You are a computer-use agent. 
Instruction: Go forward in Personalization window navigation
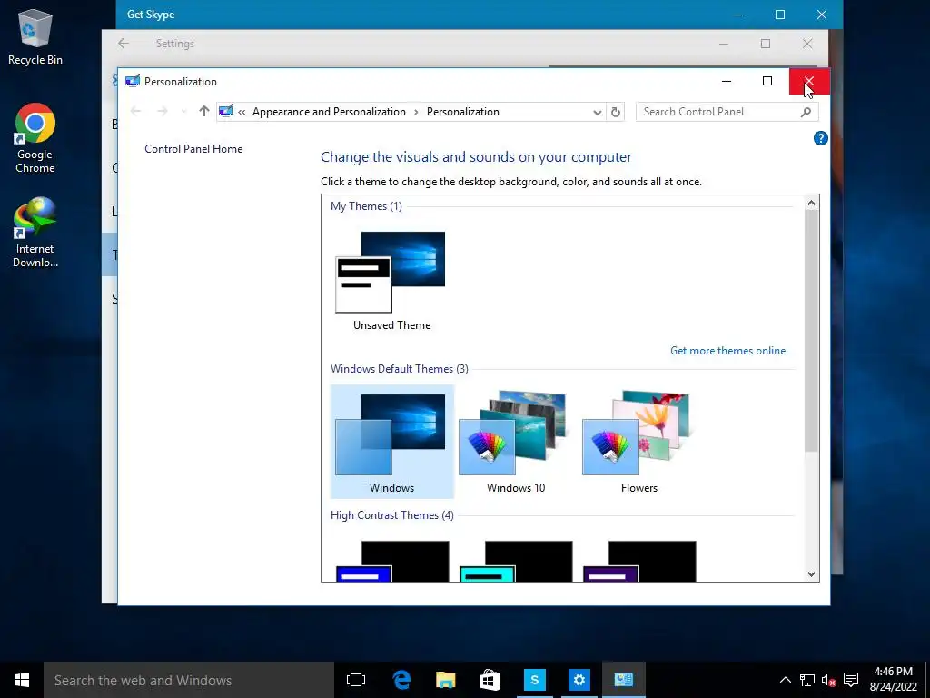pos(162,112)
